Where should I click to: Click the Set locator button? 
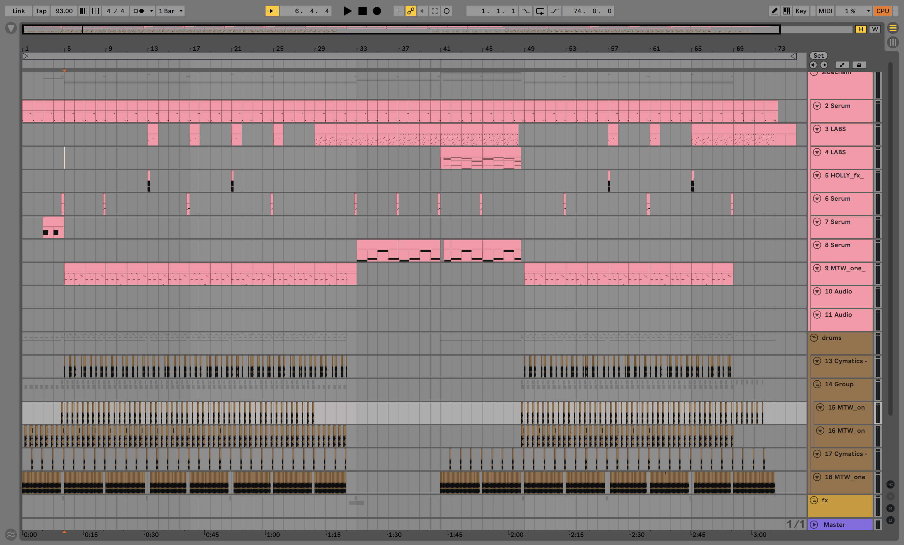tap(819, 55)
